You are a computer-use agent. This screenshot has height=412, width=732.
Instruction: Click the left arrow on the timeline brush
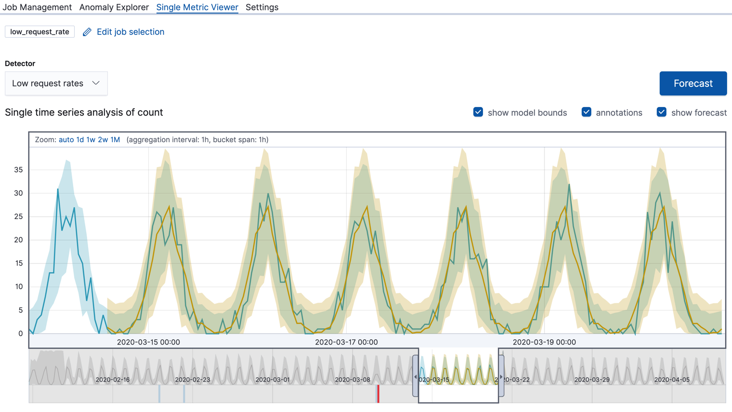pyautogui.click(x=415, y=376)
